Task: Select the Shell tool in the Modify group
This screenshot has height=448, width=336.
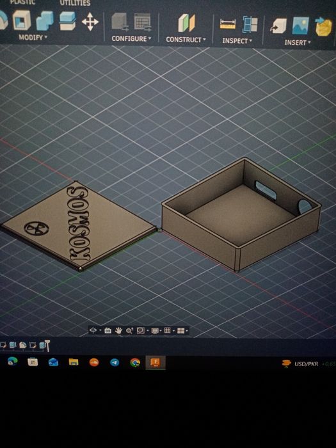Action: [x=22, y=19]
